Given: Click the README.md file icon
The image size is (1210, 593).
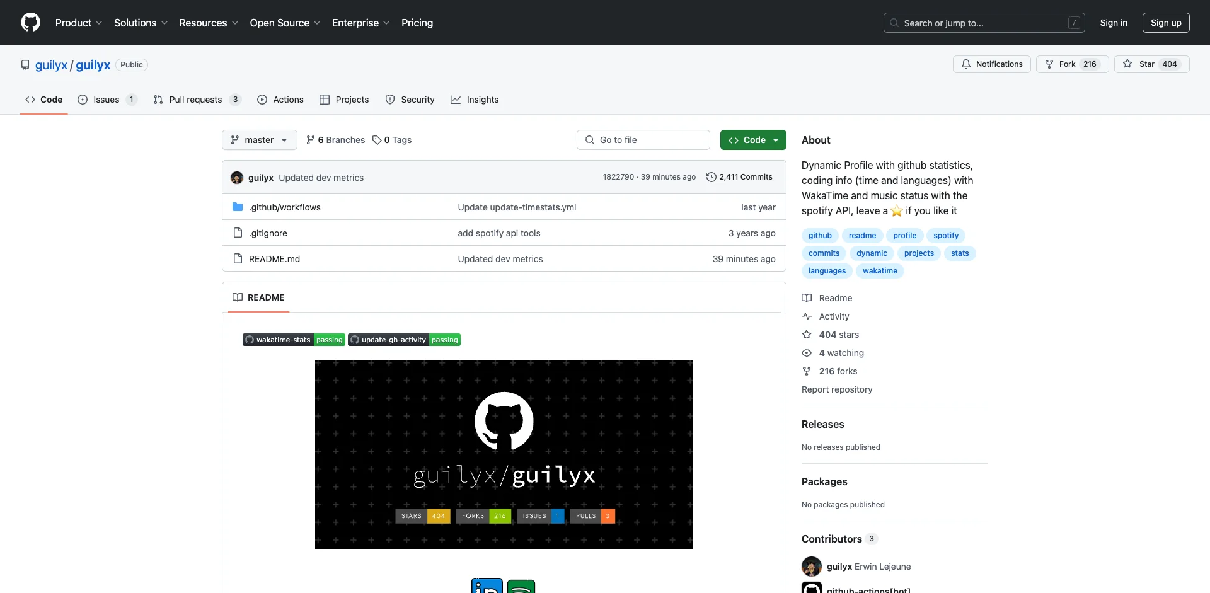Looking at the screenshot, I should tap(238, 258).
